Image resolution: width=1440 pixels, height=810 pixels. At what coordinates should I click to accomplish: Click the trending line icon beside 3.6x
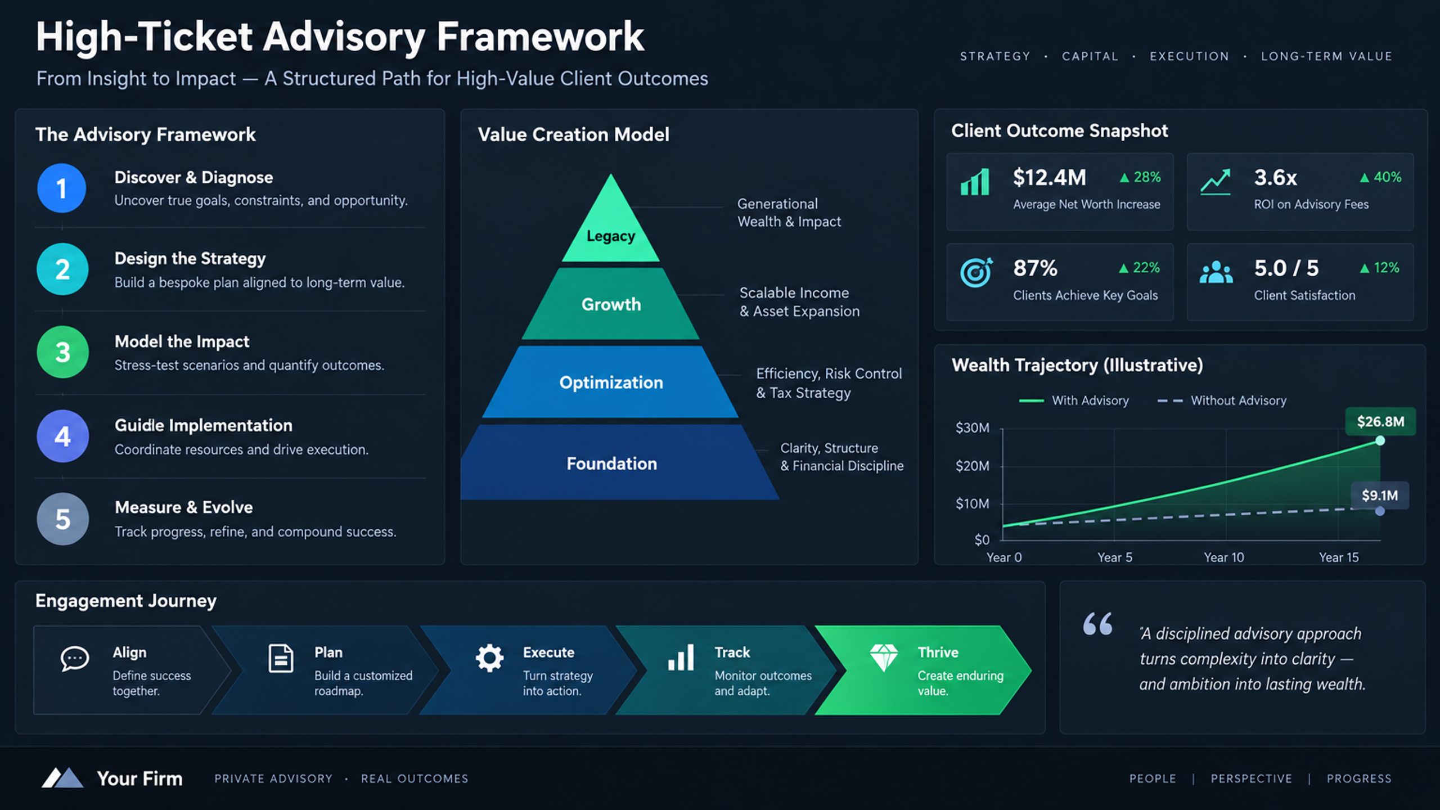pos(1215,182)
